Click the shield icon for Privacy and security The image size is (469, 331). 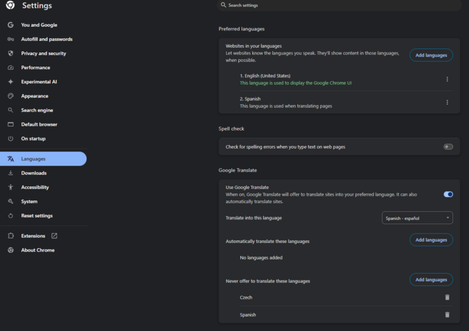pos(11,53)
